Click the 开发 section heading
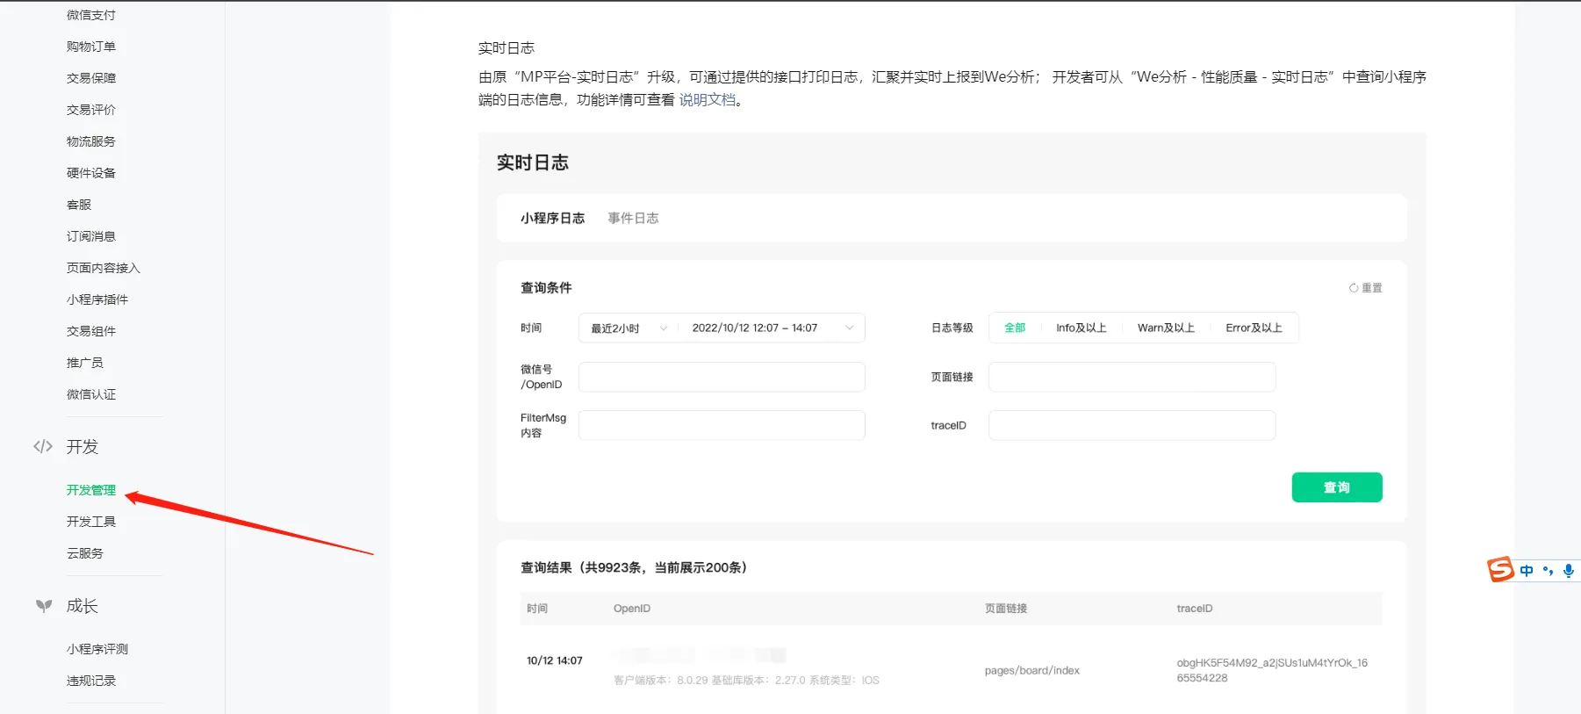The height and width of the screenshot is (714, 1581). pos(83,446)
